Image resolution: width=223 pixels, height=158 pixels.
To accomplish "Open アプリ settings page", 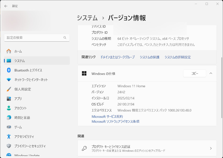I will click(18, 99).
